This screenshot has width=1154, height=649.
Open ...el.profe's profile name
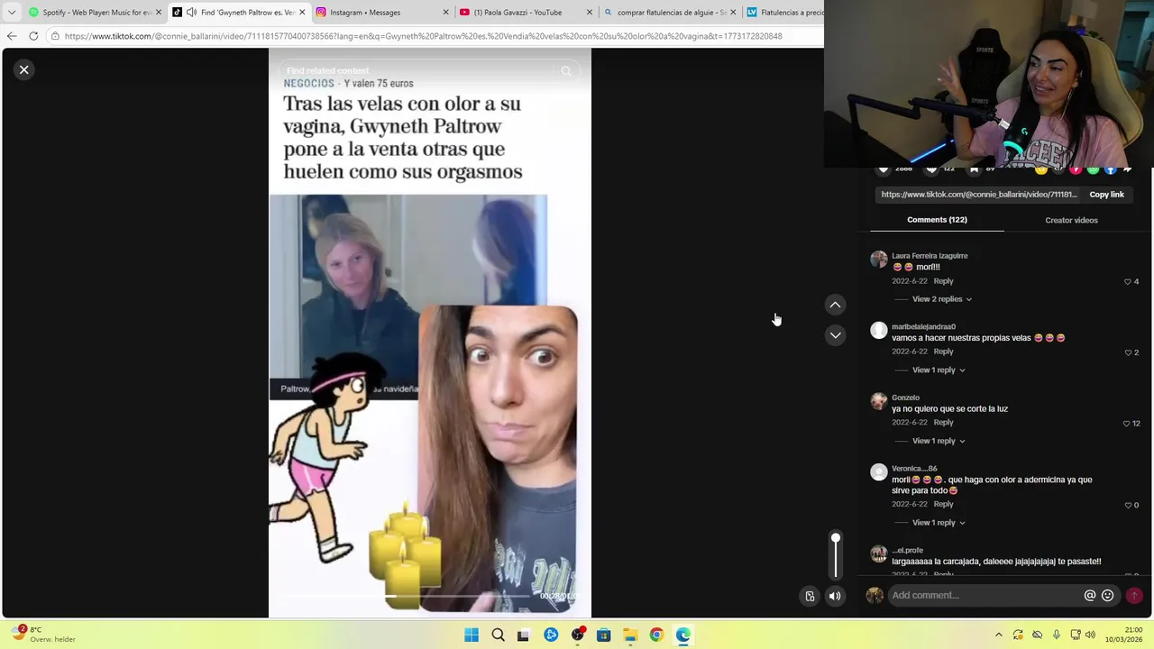coord(908,551)
